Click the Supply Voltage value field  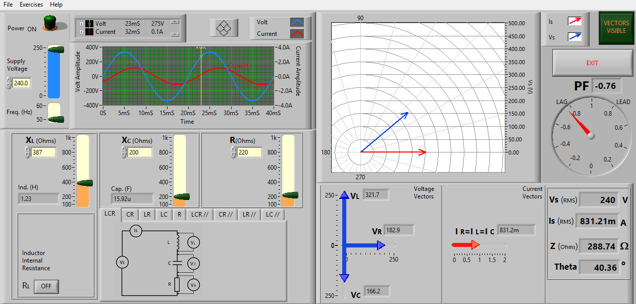[22, 83]
